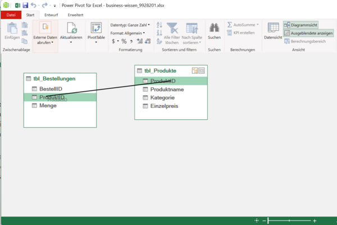This screenshot has height=225, width=337.
Task: Switch to Excel workbook icon
Action: (17, 5)
